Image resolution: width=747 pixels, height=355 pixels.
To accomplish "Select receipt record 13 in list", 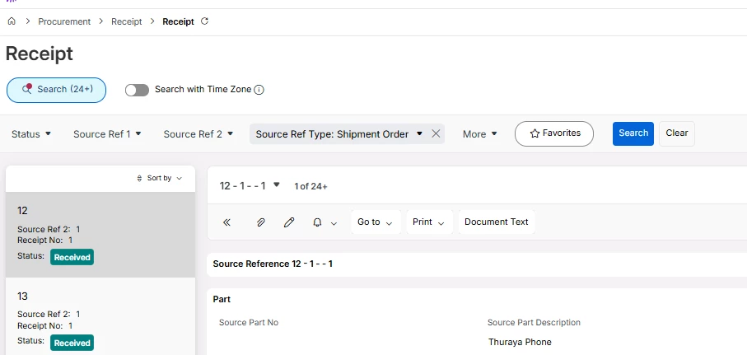I will point(100,317).
